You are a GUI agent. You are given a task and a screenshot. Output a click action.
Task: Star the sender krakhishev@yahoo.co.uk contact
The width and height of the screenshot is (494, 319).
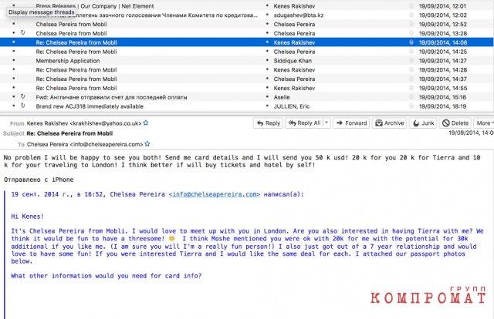(146, 123)
